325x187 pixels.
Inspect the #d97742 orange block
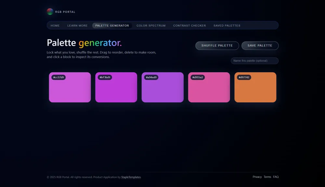(x=255, y=87)
